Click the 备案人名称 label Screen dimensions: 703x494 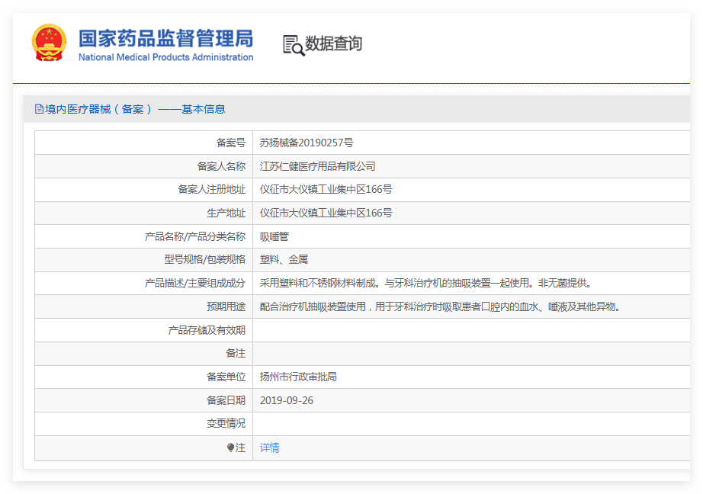click(221, 166)
